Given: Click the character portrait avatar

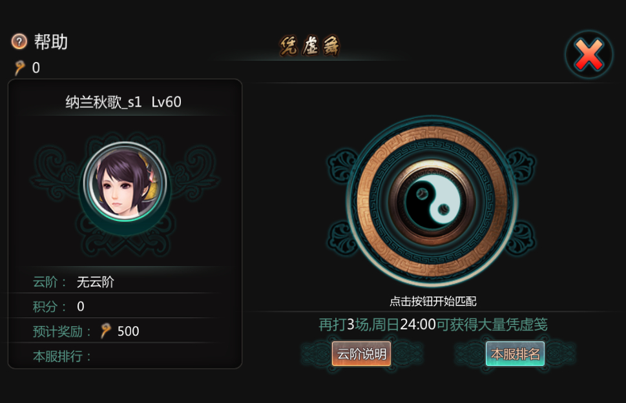Looking at the screenshot, I should [x=125, y=181].
